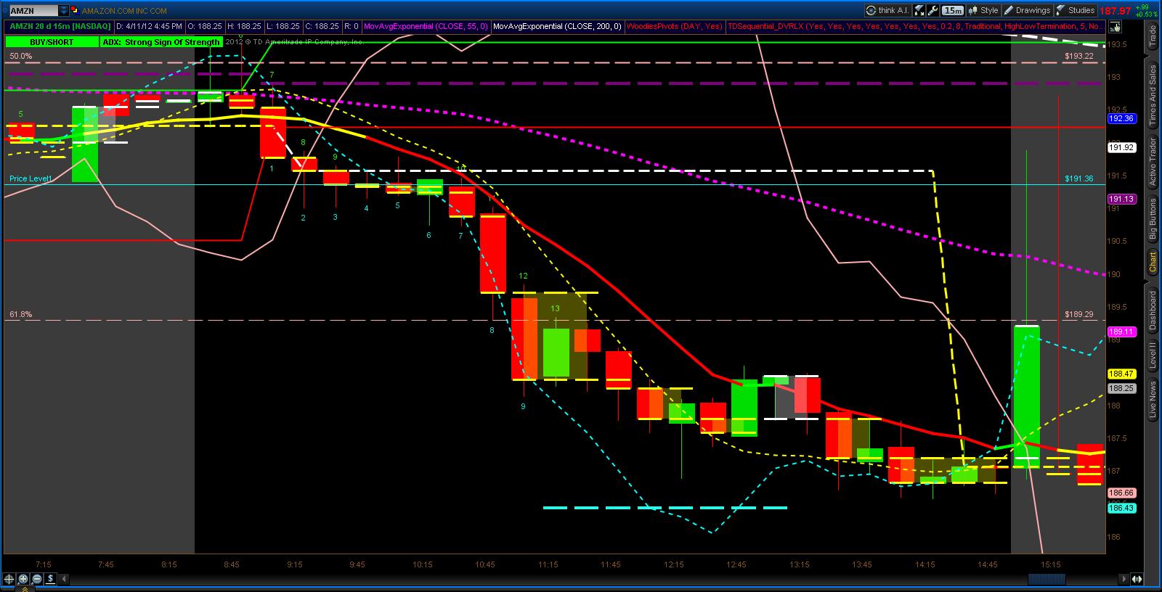Click the 12:15 time axis label
Viewport: 1162px width, 592px height.
click(x=673, y=564)
